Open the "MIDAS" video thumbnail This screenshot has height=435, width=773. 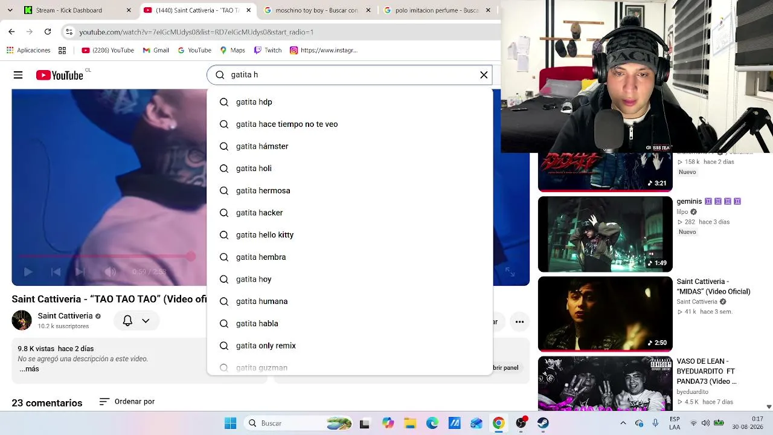(x=605, y=314)
